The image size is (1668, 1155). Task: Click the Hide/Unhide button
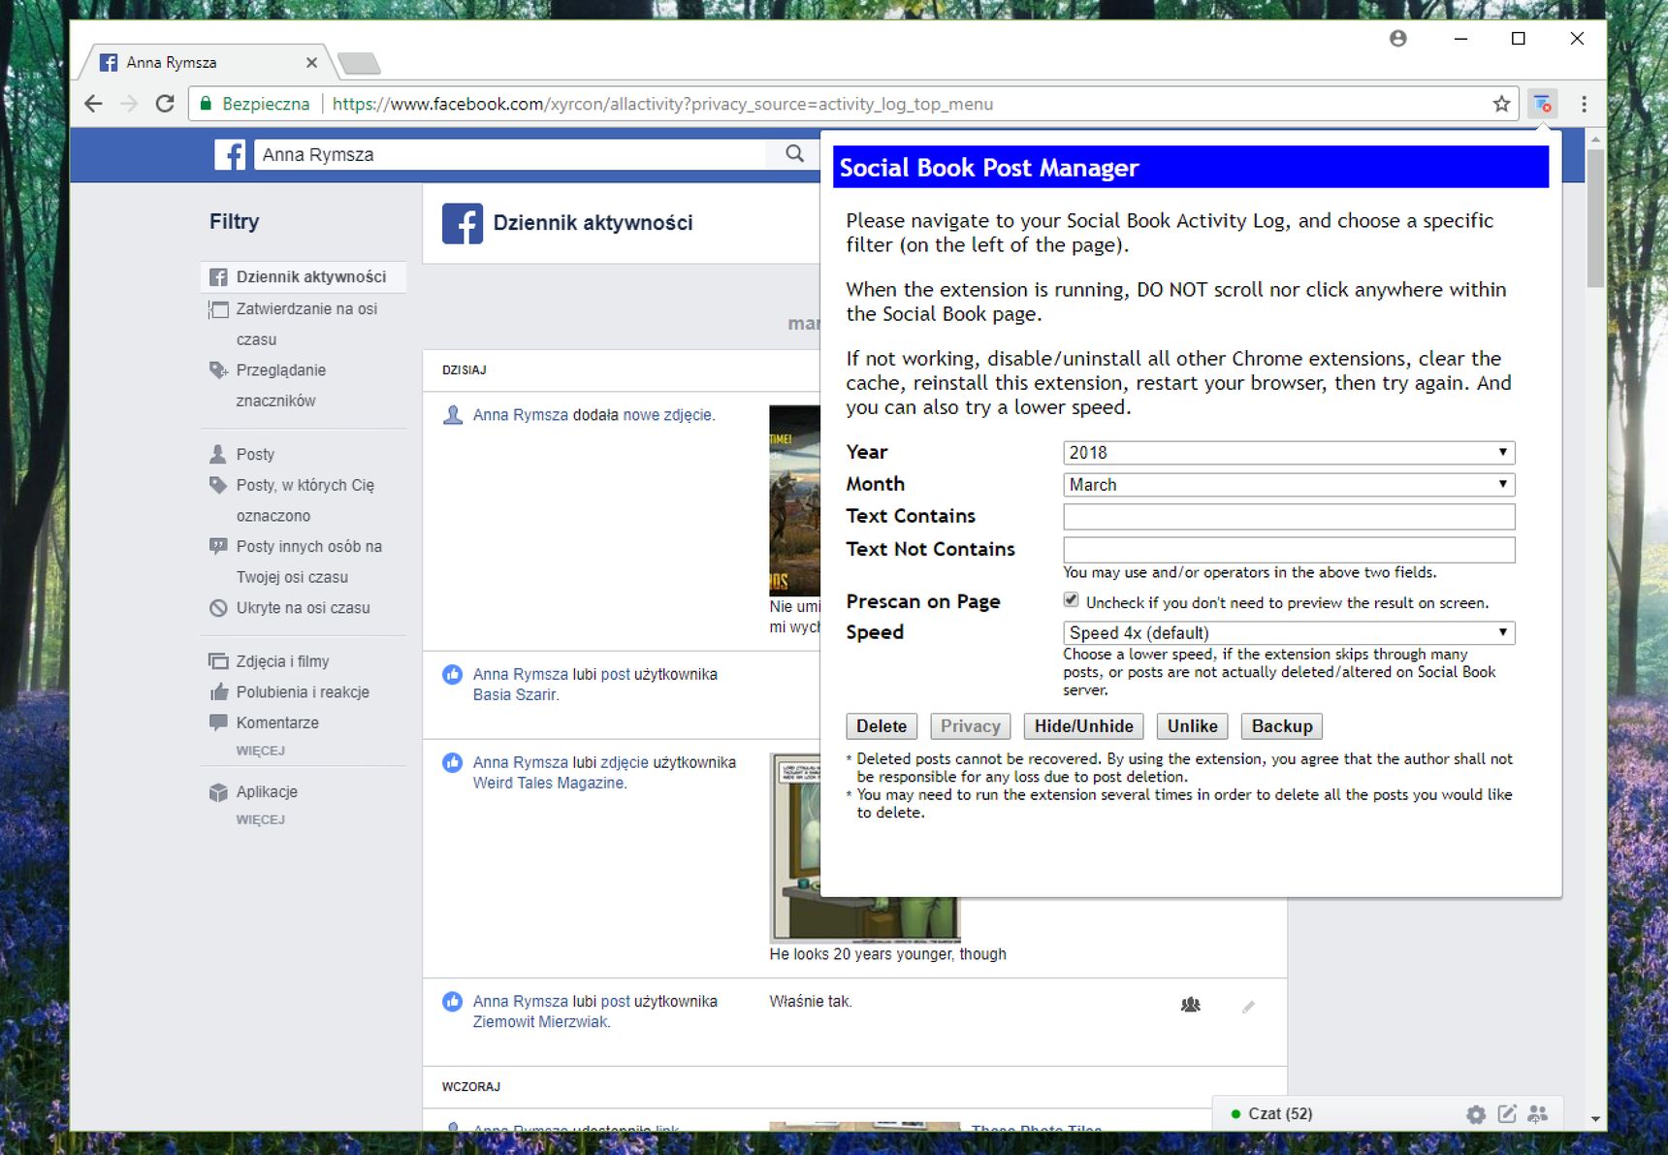click(x=1083, y=726)
